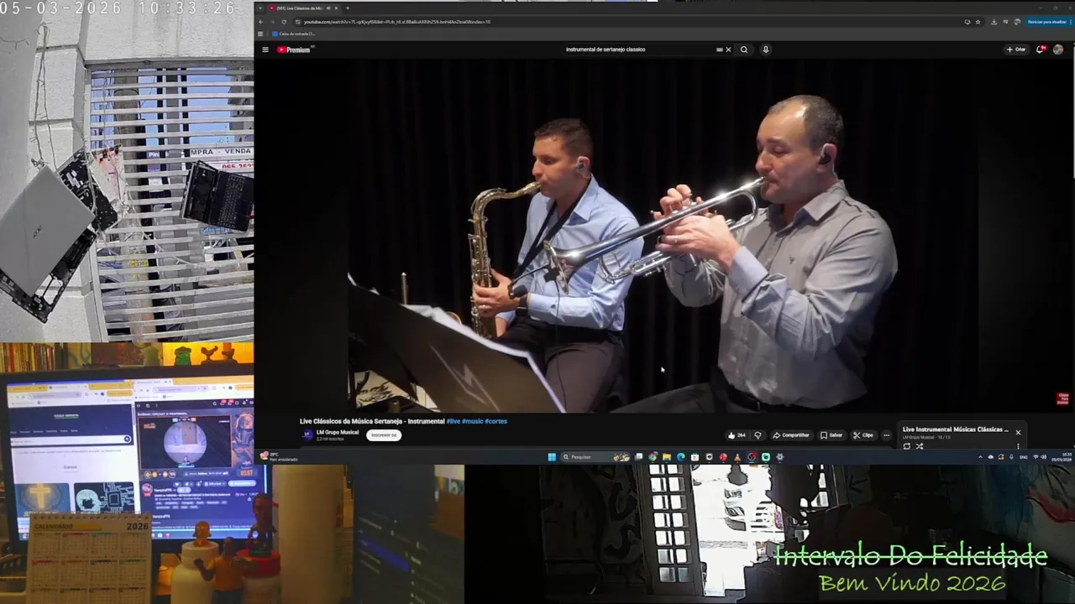Click the YouTube search magnifier button

pos(743,49)
